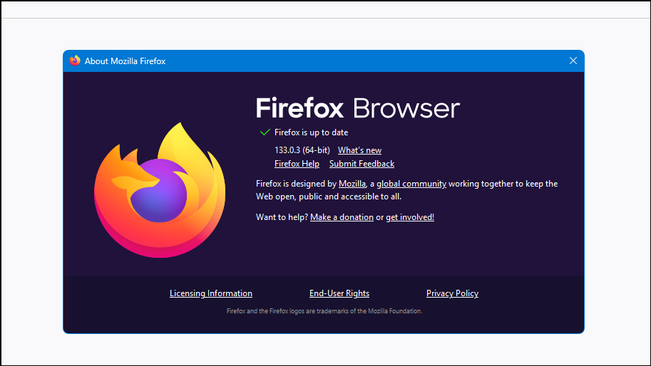Click the Submit Feedback link
Screen dimensions: 651x366
[x=362, y=164]
